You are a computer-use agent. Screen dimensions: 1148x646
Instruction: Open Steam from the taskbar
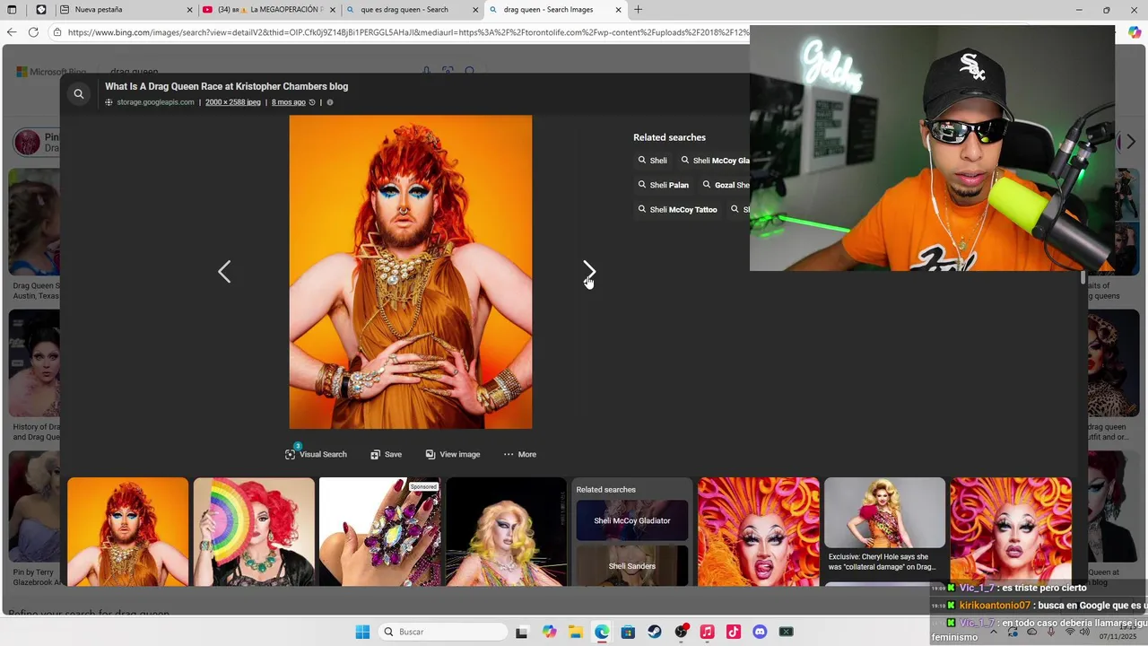tap(655, 632)
